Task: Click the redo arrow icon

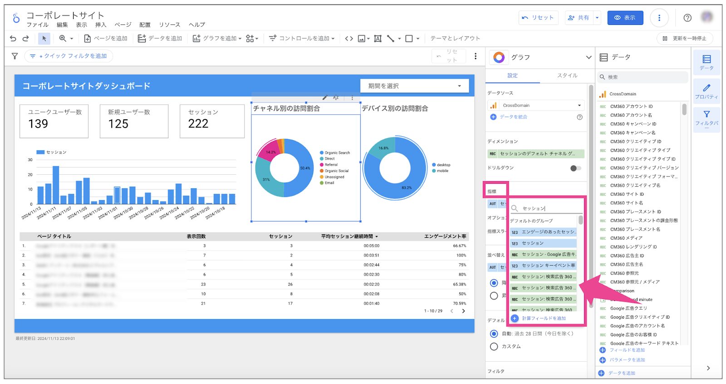Action: point(26,39)
